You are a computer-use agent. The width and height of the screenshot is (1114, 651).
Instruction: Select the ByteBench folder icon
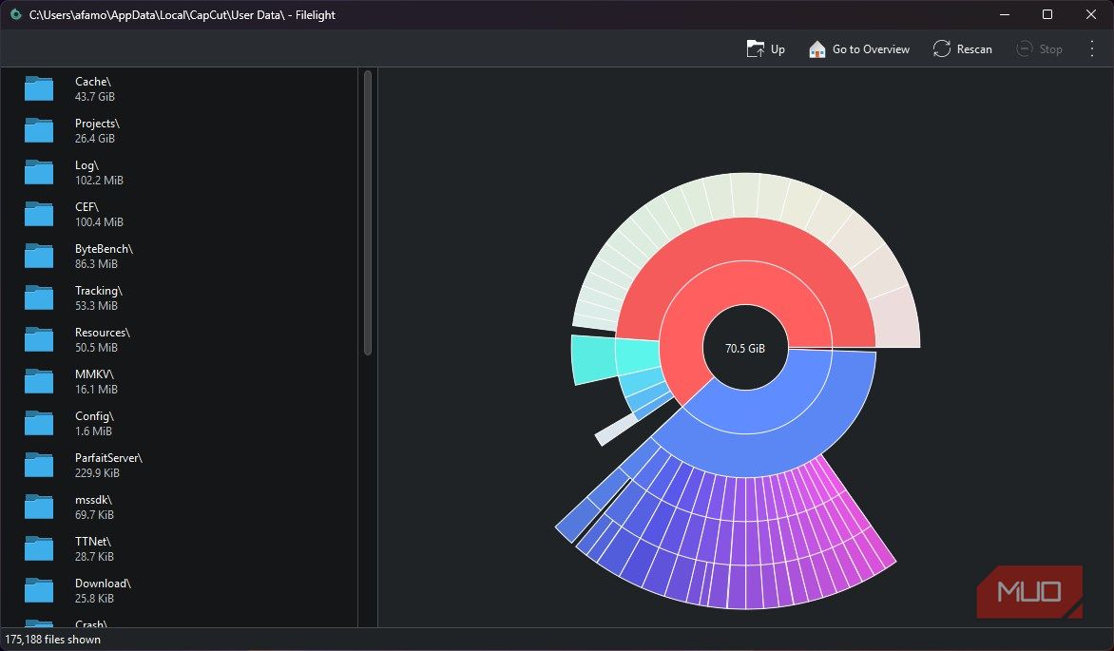(39, 257)
